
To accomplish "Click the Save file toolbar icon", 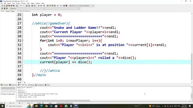I will click(7, 6).
